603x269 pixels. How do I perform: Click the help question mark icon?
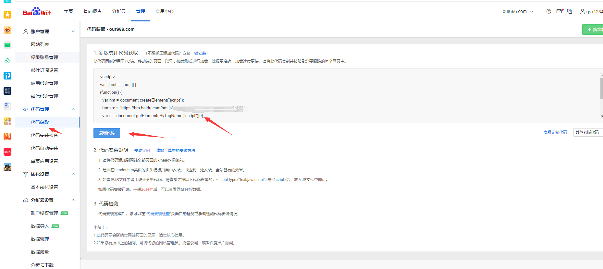click(549, 11)
